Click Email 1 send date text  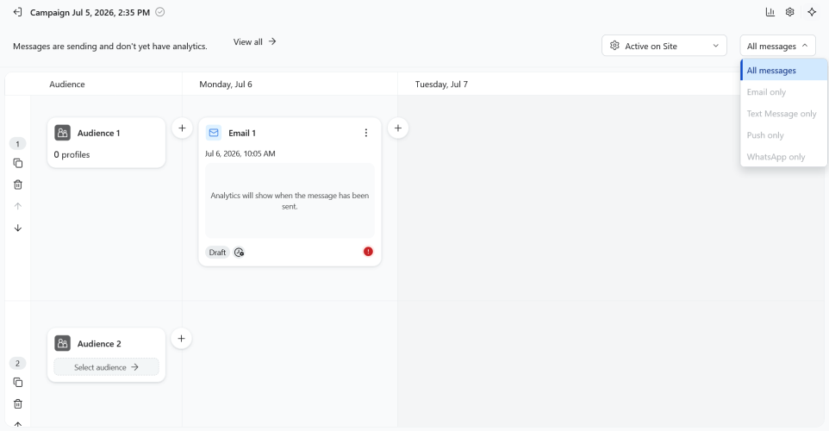(240, 153)
